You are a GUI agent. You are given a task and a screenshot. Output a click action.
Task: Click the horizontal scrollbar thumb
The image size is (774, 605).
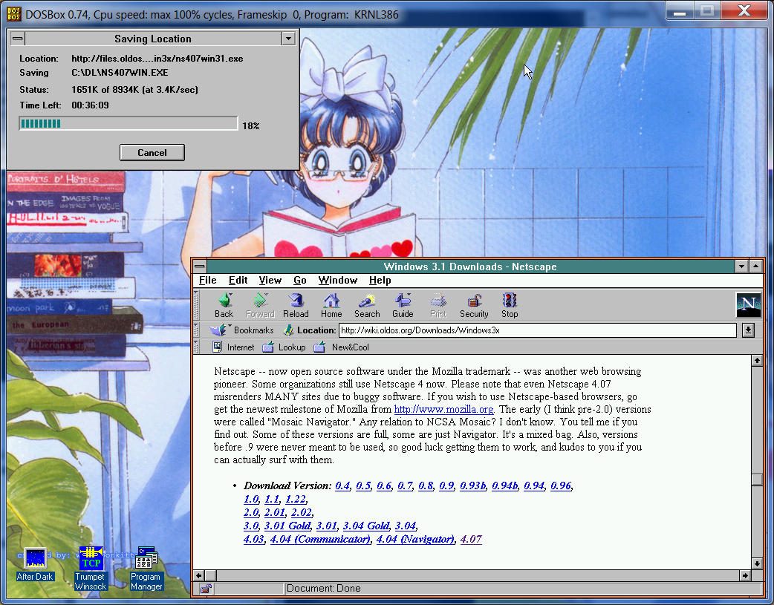(211, 575)
